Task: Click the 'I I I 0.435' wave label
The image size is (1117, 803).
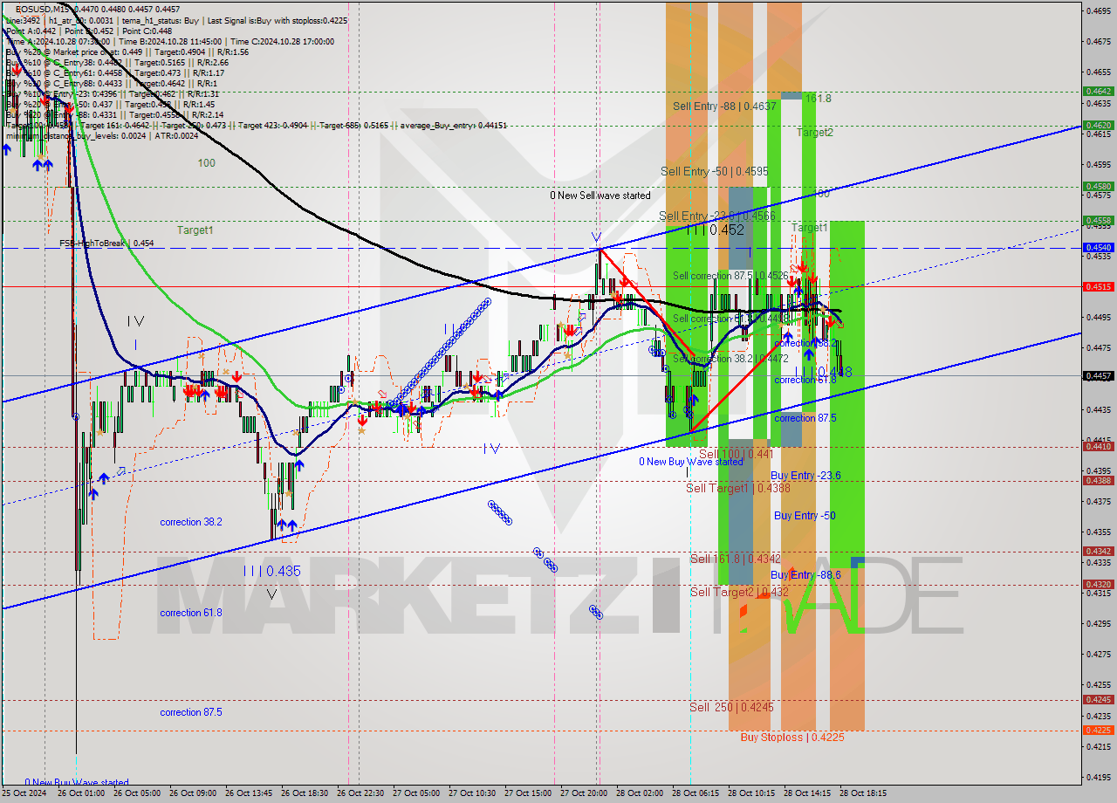Action: 271,571
